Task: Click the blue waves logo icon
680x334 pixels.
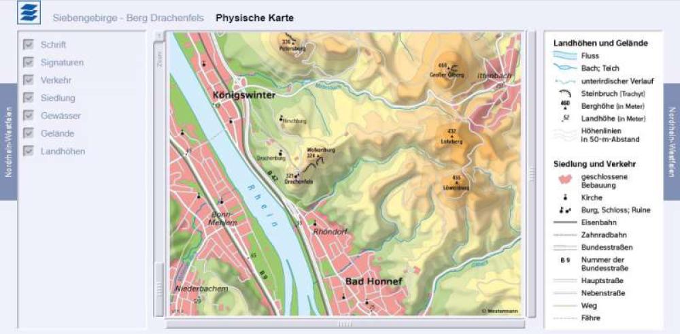Action: click(29, 12)
